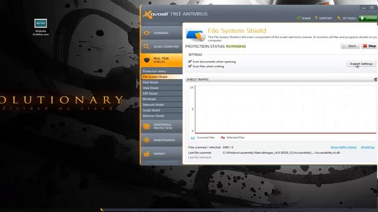Toggle Scan files when writing checkbox
378x212 pixels.
[x=190, y=66]
